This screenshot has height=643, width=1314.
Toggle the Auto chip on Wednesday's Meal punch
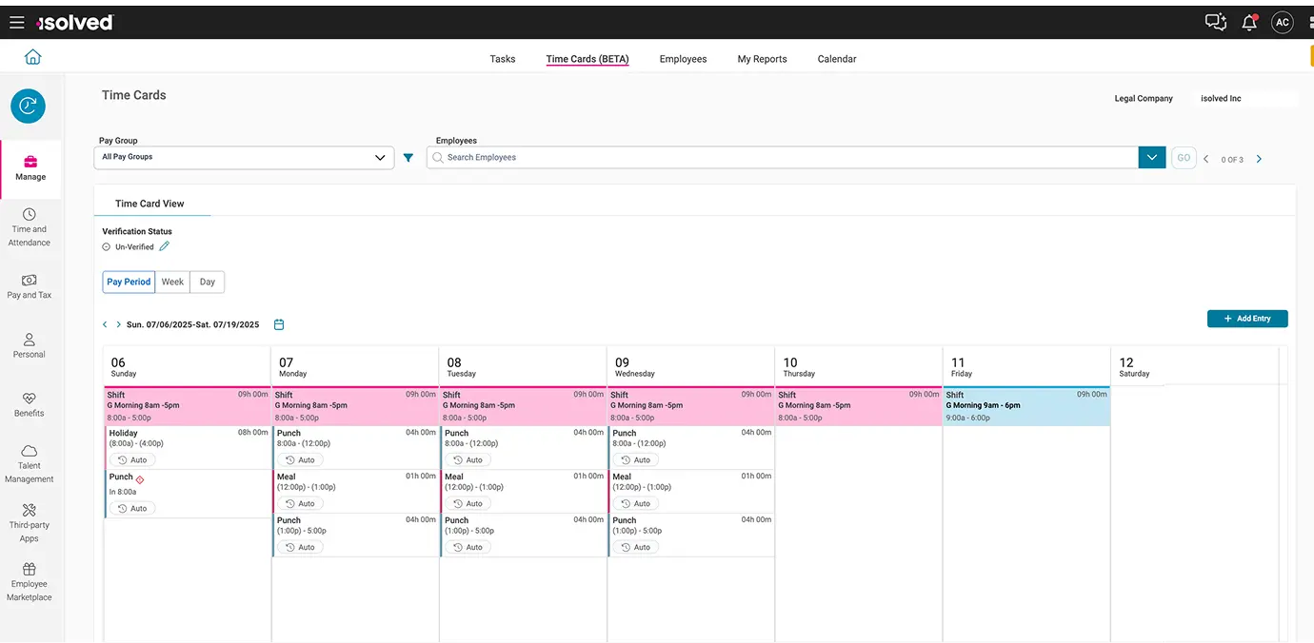pyautogui.click(x=635, y=503)
